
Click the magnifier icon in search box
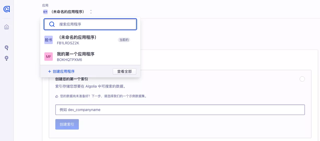pyautogui.click(x=52, y=24)
